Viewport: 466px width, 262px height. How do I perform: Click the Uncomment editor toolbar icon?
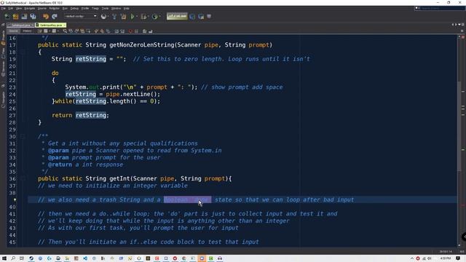click(x=151, y=31)
